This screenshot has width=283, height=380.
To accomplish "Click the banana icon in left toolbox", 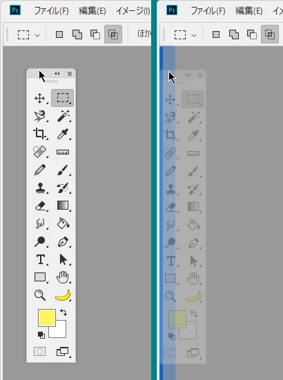I will 63,295.
